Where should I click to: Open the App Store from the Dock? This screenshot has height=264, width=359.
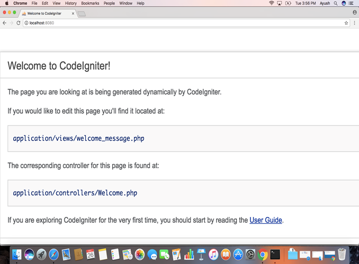[x=238, y=254]
